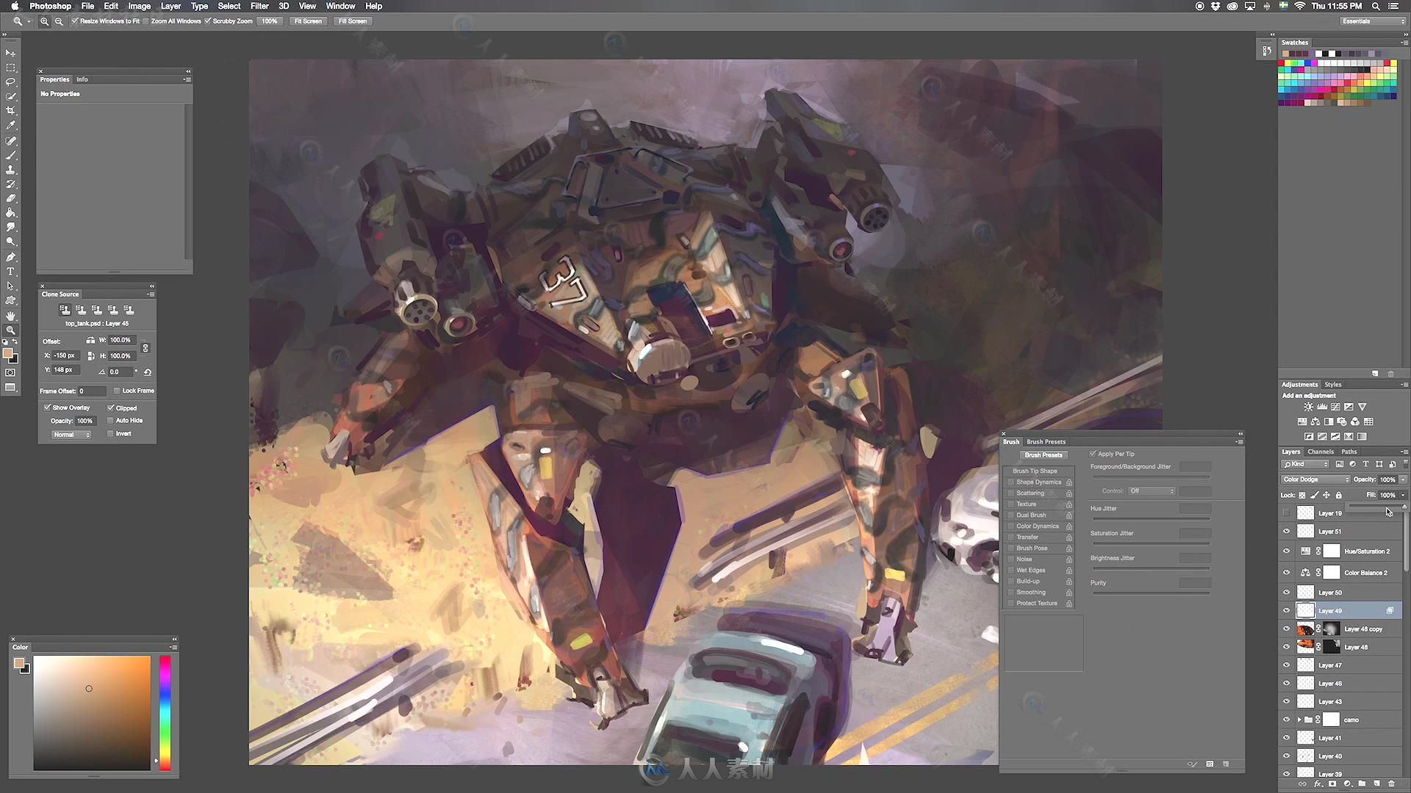
Task: Select the Type tool
Action: pos(10,272)
